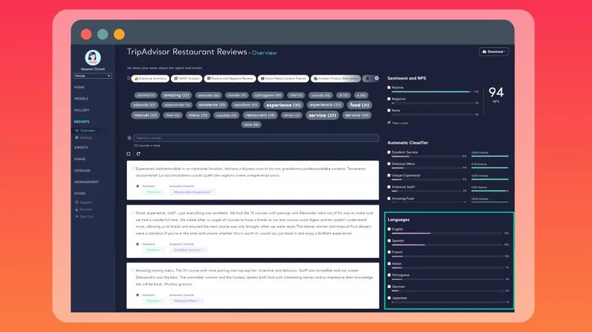Switch to SWOT Analysis tab
This screenshot has height=332, width=592.
pos(187,78)
